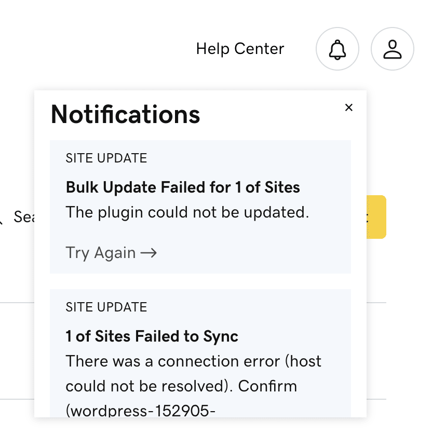432x434 pixels.
Task: Click the yellow button behind the panel
Action: tap(376, 216)
